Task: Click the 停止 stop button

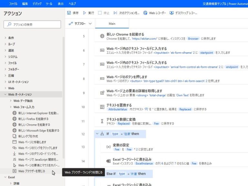Action: click(x=104, y=13)
